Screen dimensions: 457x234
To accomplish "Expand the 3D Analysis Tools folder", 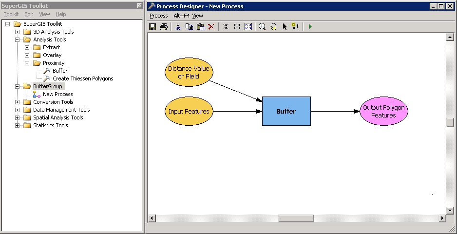I will tap(18, 32).
